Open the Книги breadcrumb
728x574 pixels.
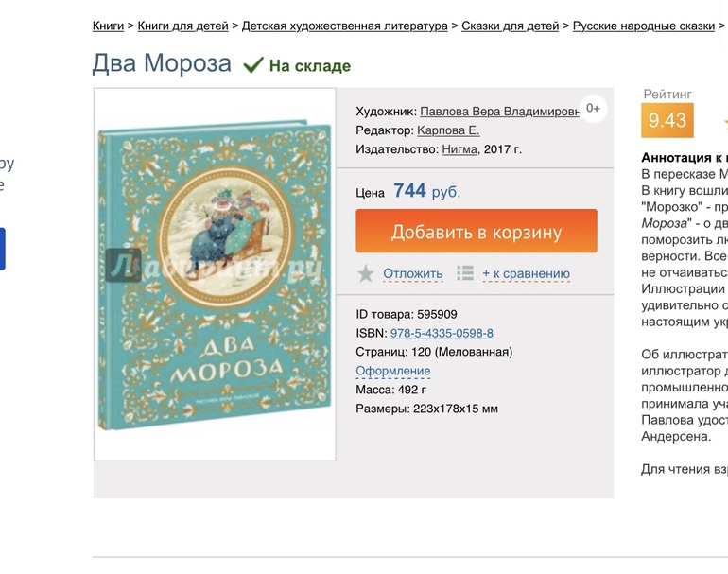(x=109, y=26)
